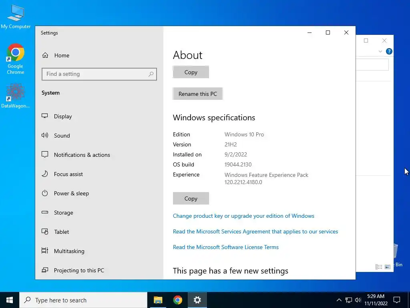Expand the ribbon chevron in background window

pos(380,51)
